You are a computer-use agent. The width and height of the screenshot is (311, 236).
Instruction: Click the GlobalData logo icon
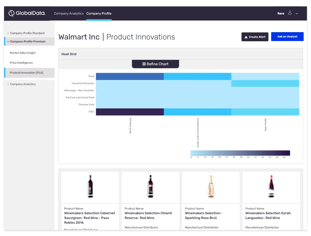click(12, 13)
